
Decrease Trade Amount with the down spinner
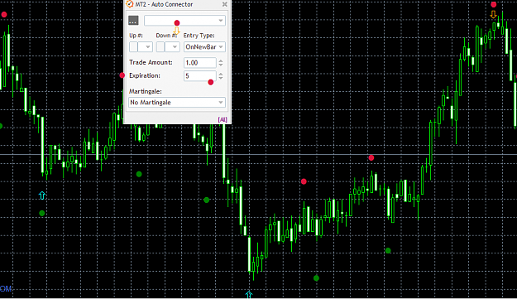pyautogui.click(x=221, y=65)
